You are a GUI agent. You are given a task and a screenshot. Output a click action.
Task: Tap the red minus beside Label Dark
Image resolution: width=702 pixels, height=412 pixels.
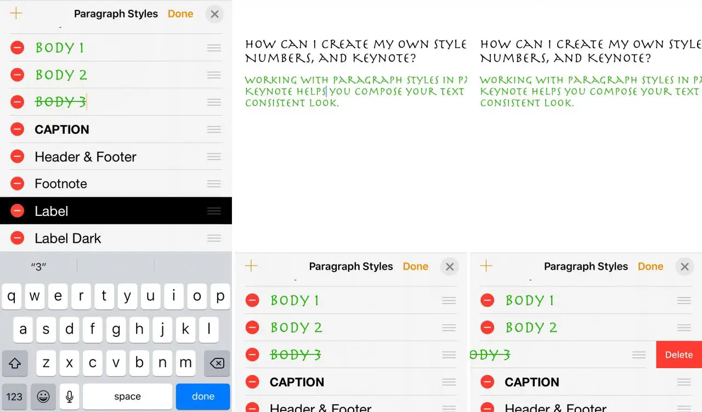(x=18, y=238)
